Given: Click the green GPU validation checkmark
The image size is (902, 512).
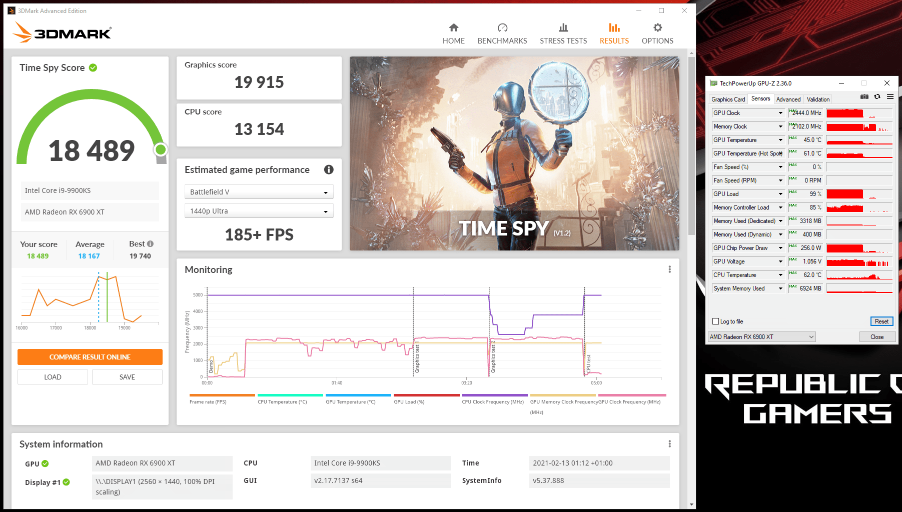Looking at the screenshot, I should tap(45, 463).
